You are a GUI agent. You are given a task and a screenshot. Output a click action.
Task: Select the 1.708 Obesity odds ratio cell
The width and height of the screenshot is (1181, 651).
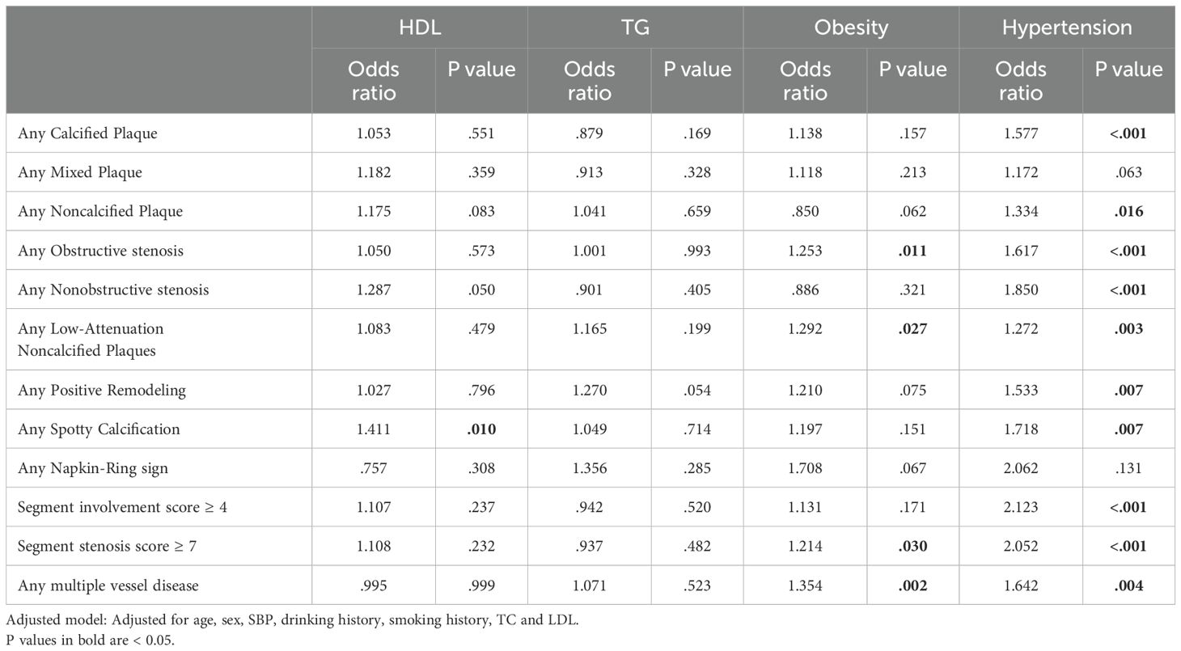point(805,467)
